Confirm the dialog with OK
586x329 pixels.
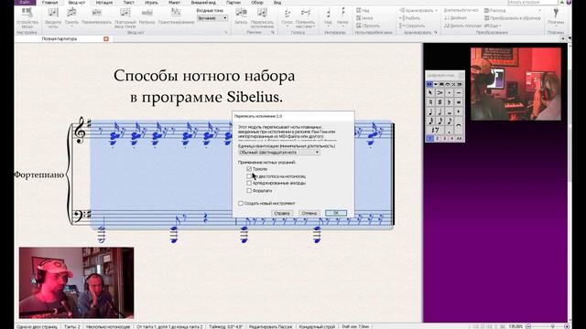pyautogui.click(x=336, y=213)
